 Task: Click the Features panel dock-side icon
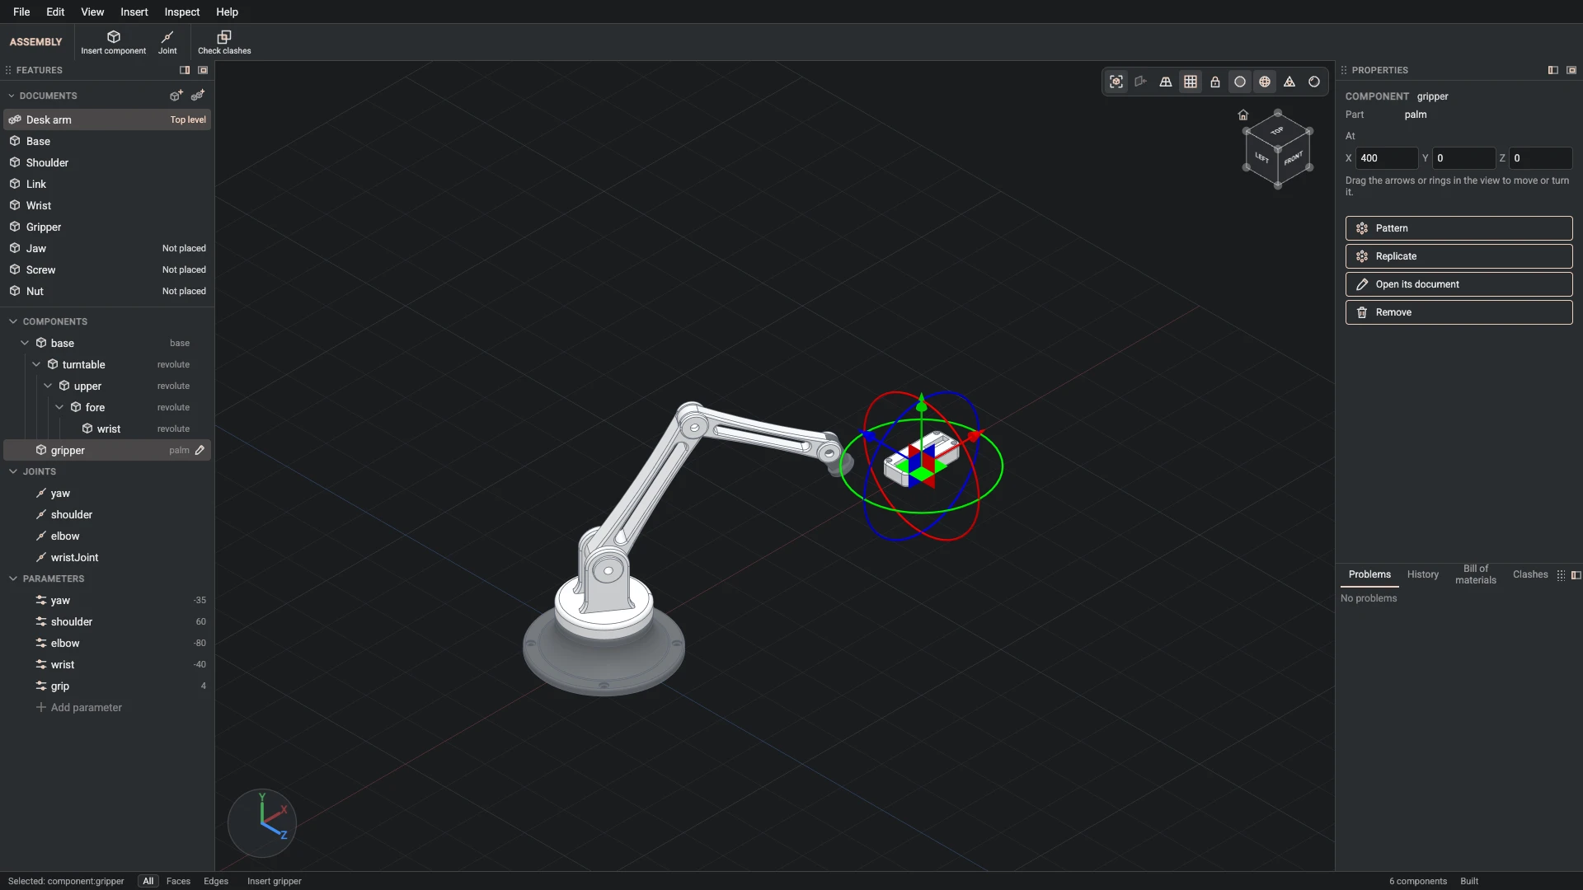(x=185, y=70)
